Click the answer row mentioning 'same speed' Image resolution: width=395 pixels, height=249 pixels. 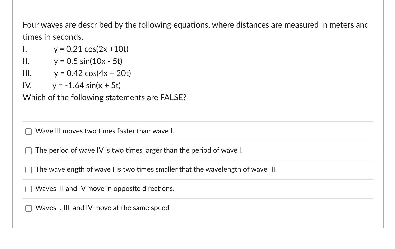tap(102, 208)
